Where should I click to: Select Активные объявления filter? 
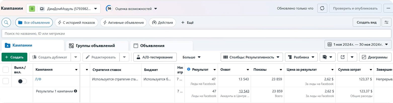coord(123,22)
